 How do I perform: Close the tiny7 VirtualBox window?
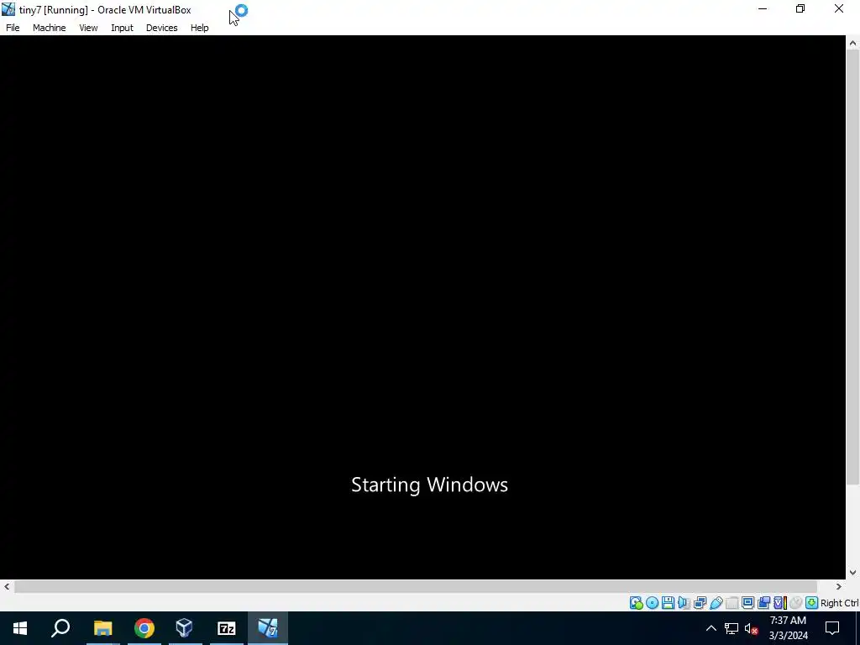(839, 9)
